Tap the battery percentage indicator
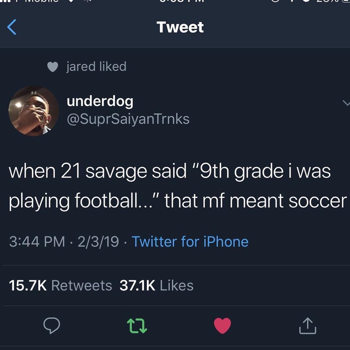 coord(328,1)
